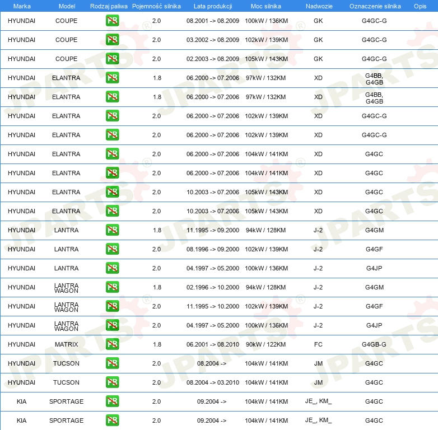
Task: Click petrol icon in COUPE 102kW / 139KM row
Action: pos(112,40)
